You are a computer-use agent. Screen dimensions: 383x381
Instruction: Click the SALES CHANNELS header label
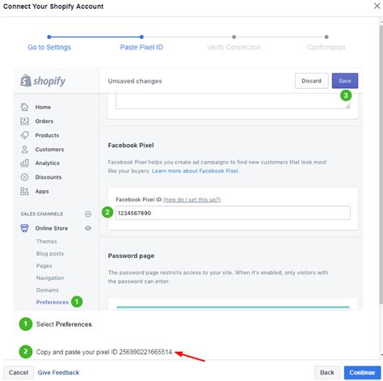42,214
